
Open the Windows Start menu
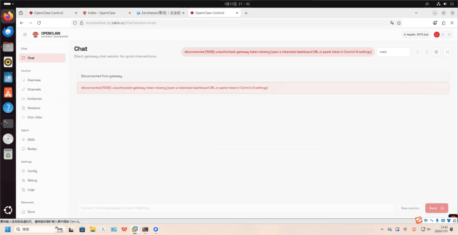click(x=7, y=229)
